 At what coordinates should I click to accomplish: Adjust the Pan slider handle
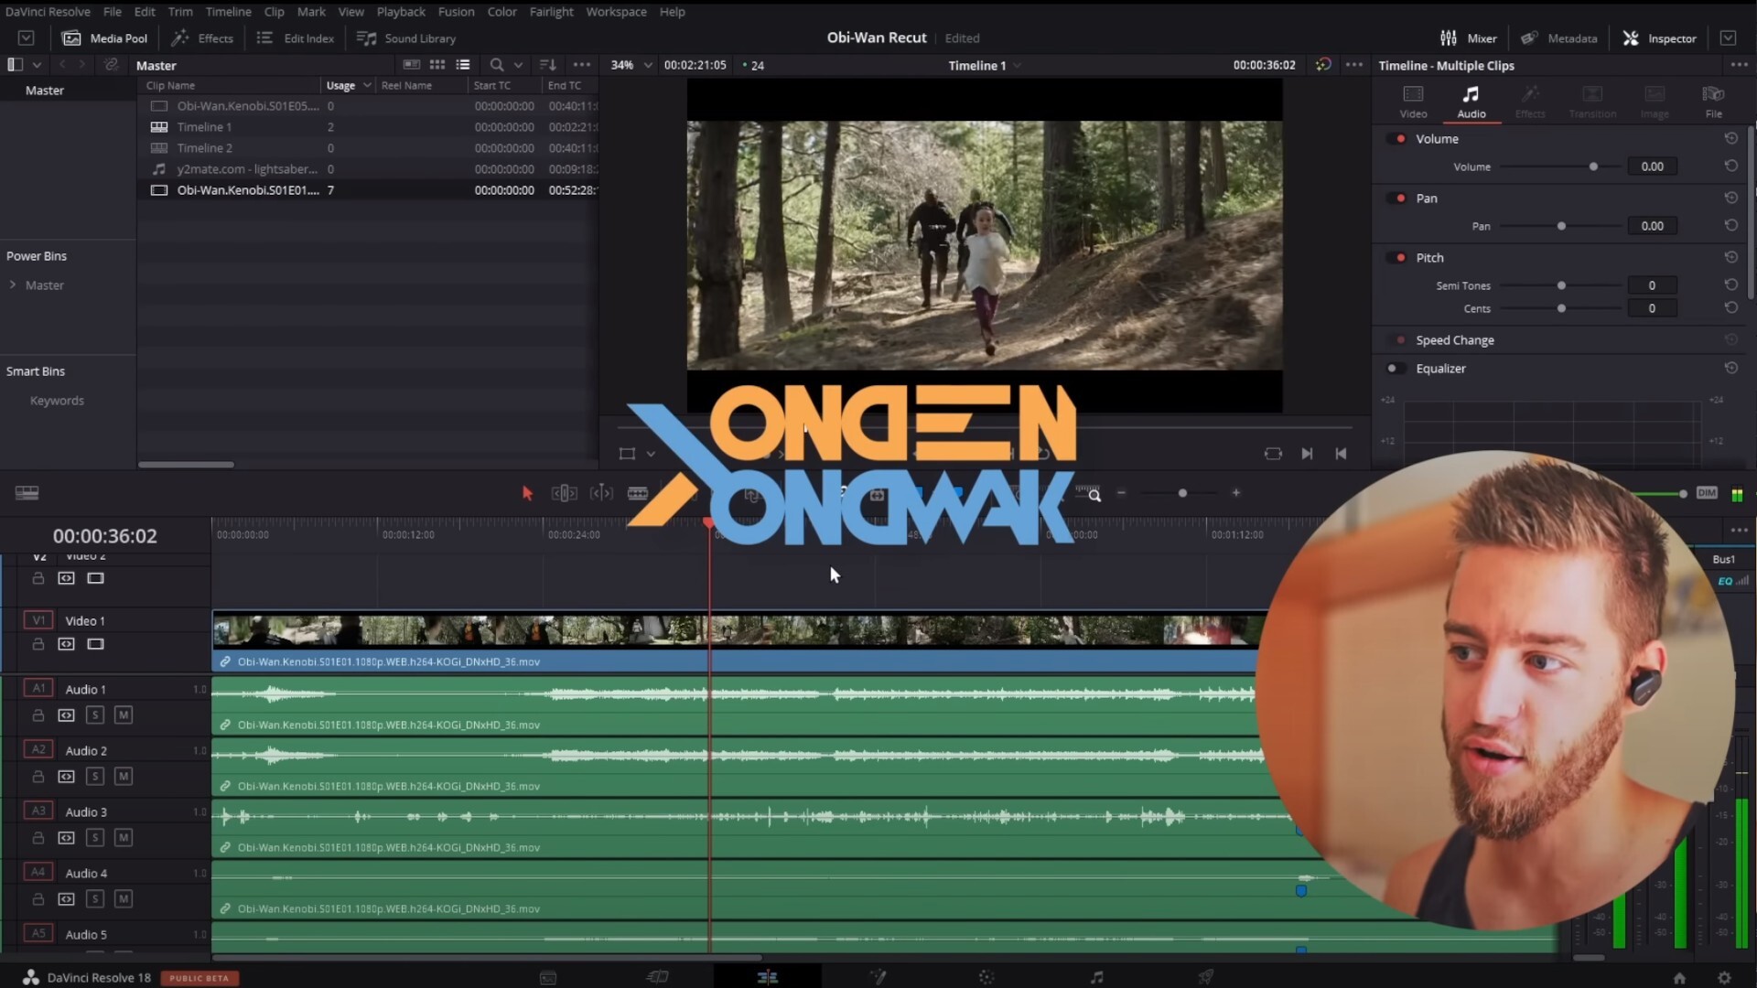pos(1561,226)
